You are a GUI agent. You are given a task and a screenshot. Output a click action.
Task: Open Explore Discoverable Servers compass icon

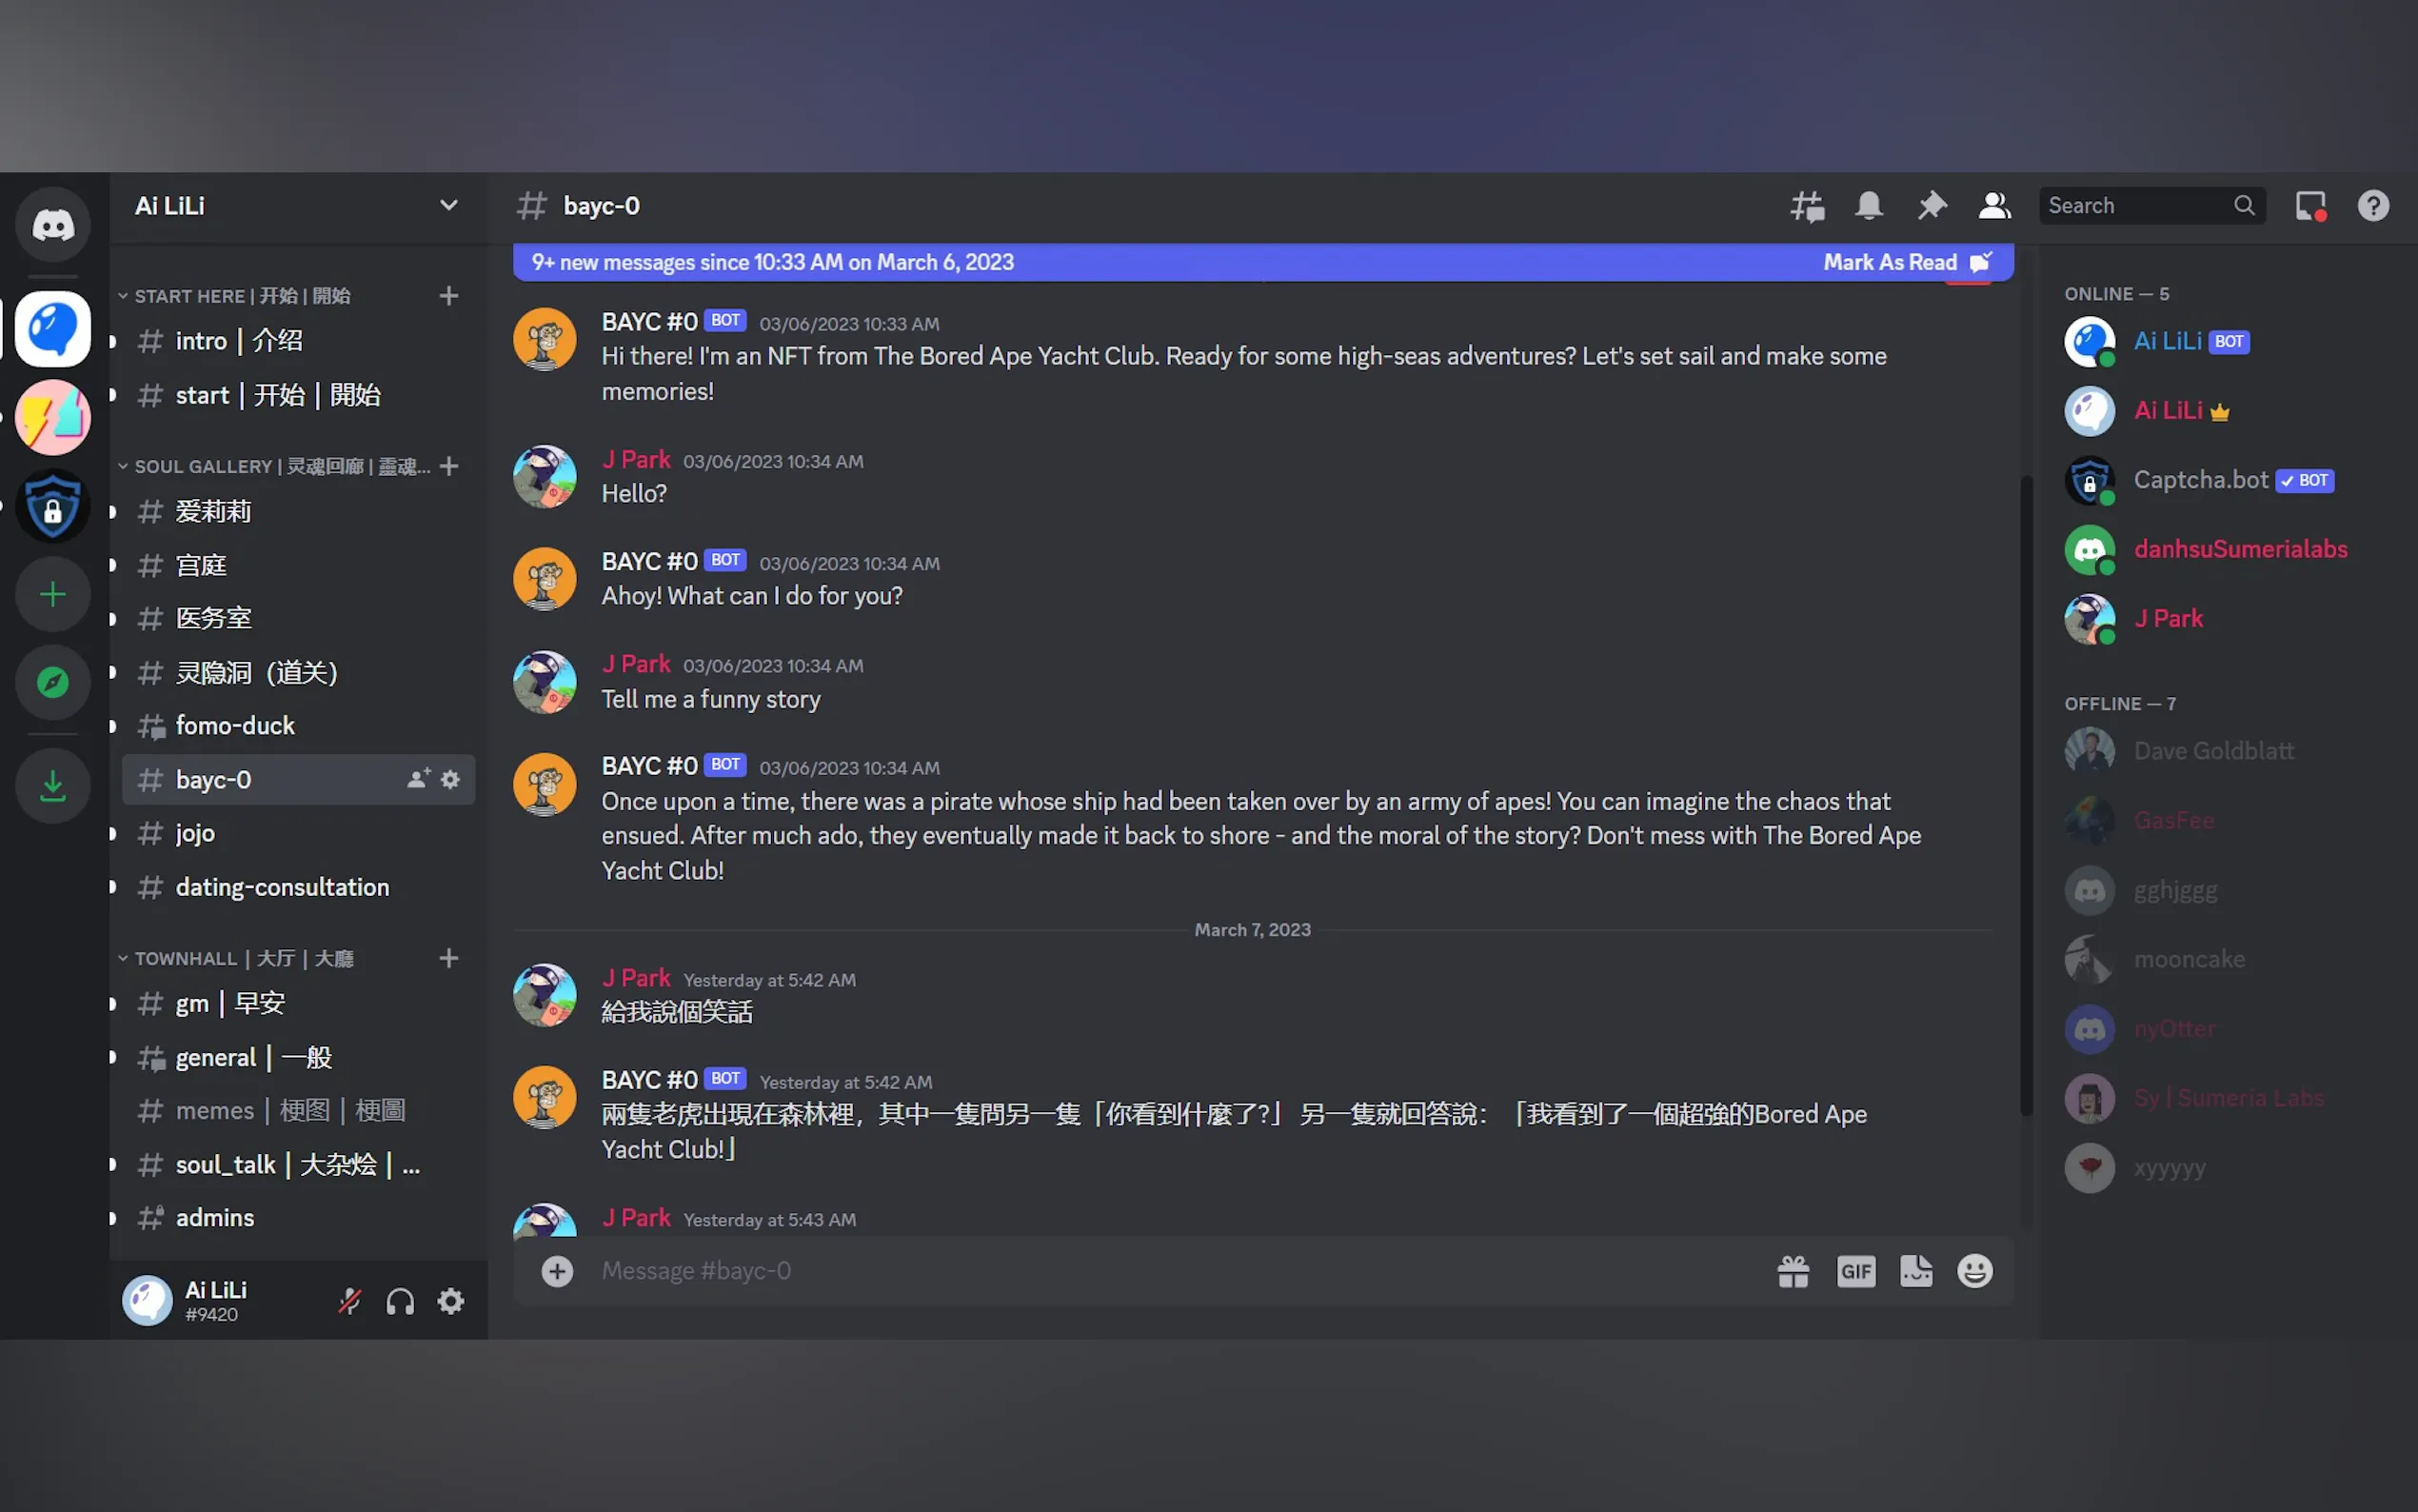tap(53, 683)
